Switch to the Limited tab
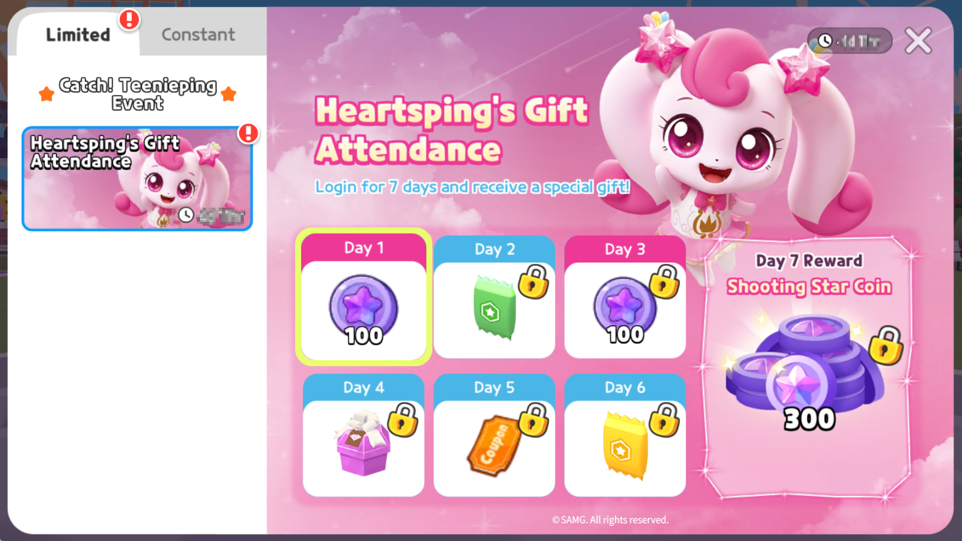The width and height of the screenshot is (962, 541). coord(78,35)
